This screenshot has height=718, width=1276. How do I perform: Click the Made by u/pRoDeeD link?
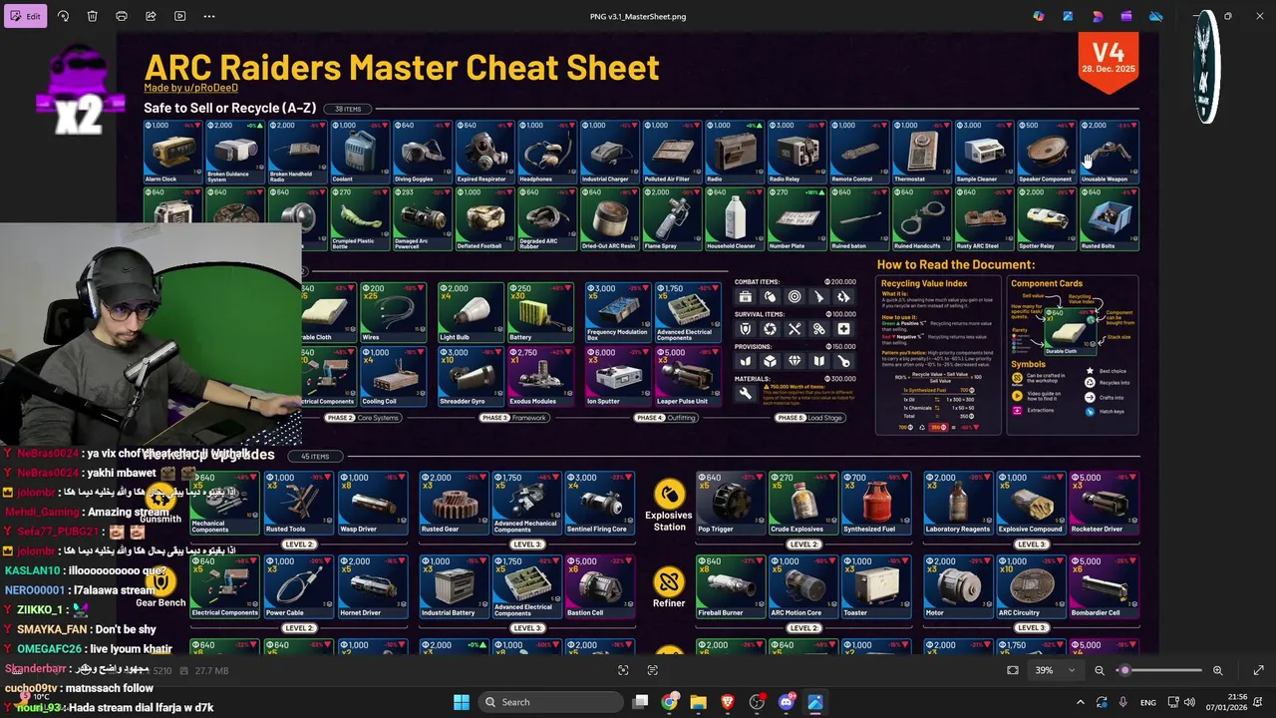190,88
